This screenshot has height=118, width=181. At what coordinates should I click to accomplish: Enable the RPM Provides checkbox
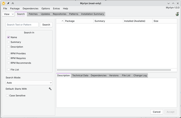pos(9,53)
